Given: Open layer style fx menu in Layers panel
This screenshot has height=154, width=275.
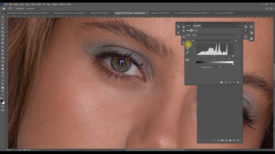Looking at the screenshot, I should [219, 140].
